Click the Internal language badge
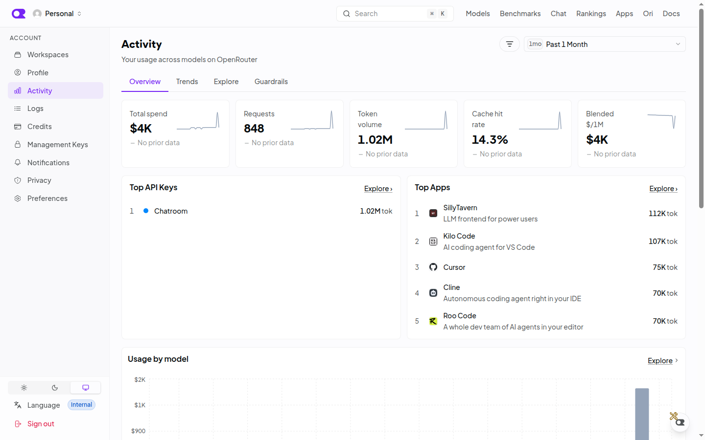Image resolution: width=705 pixels, height=440 pixels. coord(81,405)
